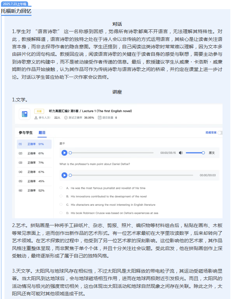The width and height of the screenshot is (232, 299).
Task: Click the test accuracy checkmark icon
Action: coord(66,118)
